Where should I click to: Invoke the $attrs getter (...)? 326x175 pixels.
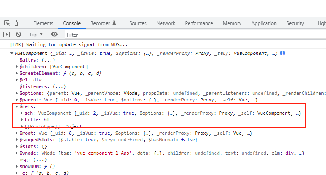[48, 60]
